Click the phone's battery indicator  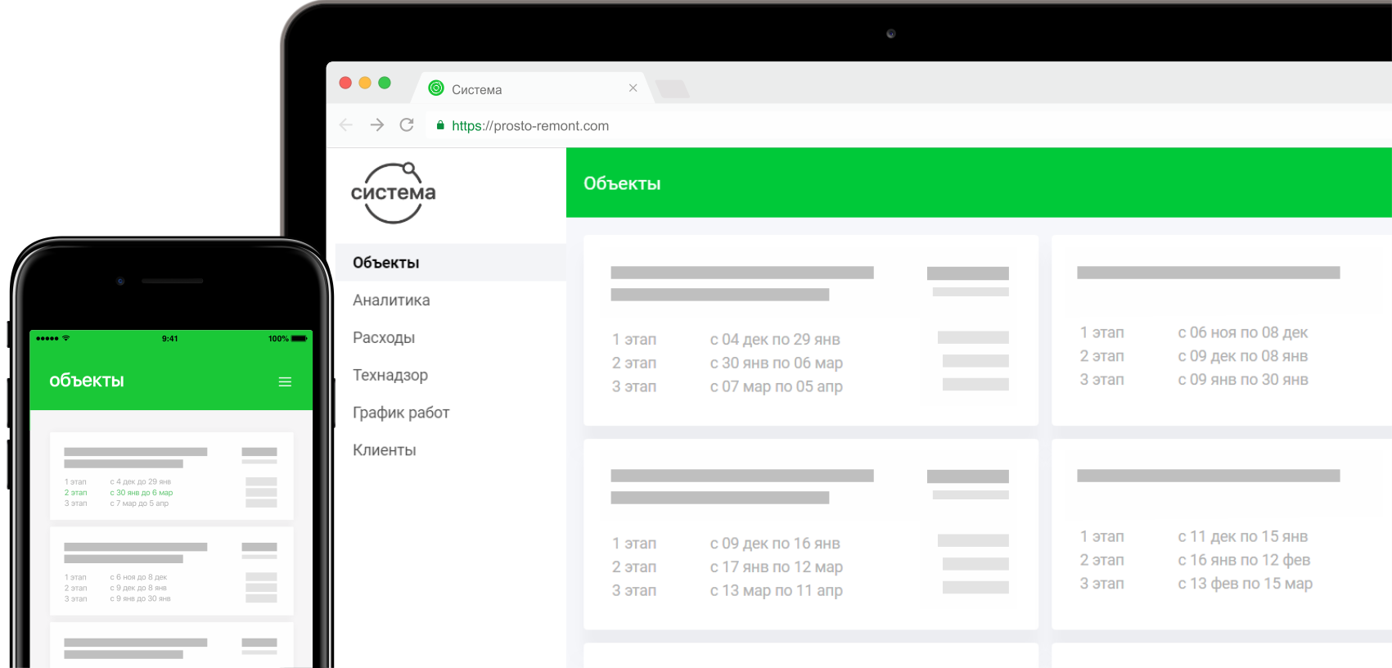tap(300, 338)
